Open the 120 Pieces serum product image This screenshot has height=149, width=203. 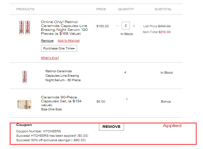25,28
